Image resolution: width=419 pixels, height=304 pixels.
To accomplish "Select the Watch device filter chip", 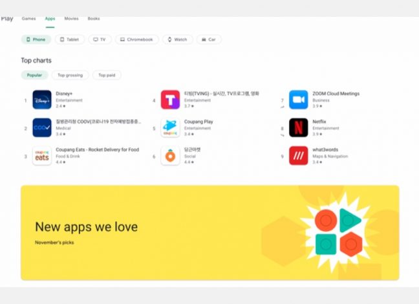I will tap(177, 39).
